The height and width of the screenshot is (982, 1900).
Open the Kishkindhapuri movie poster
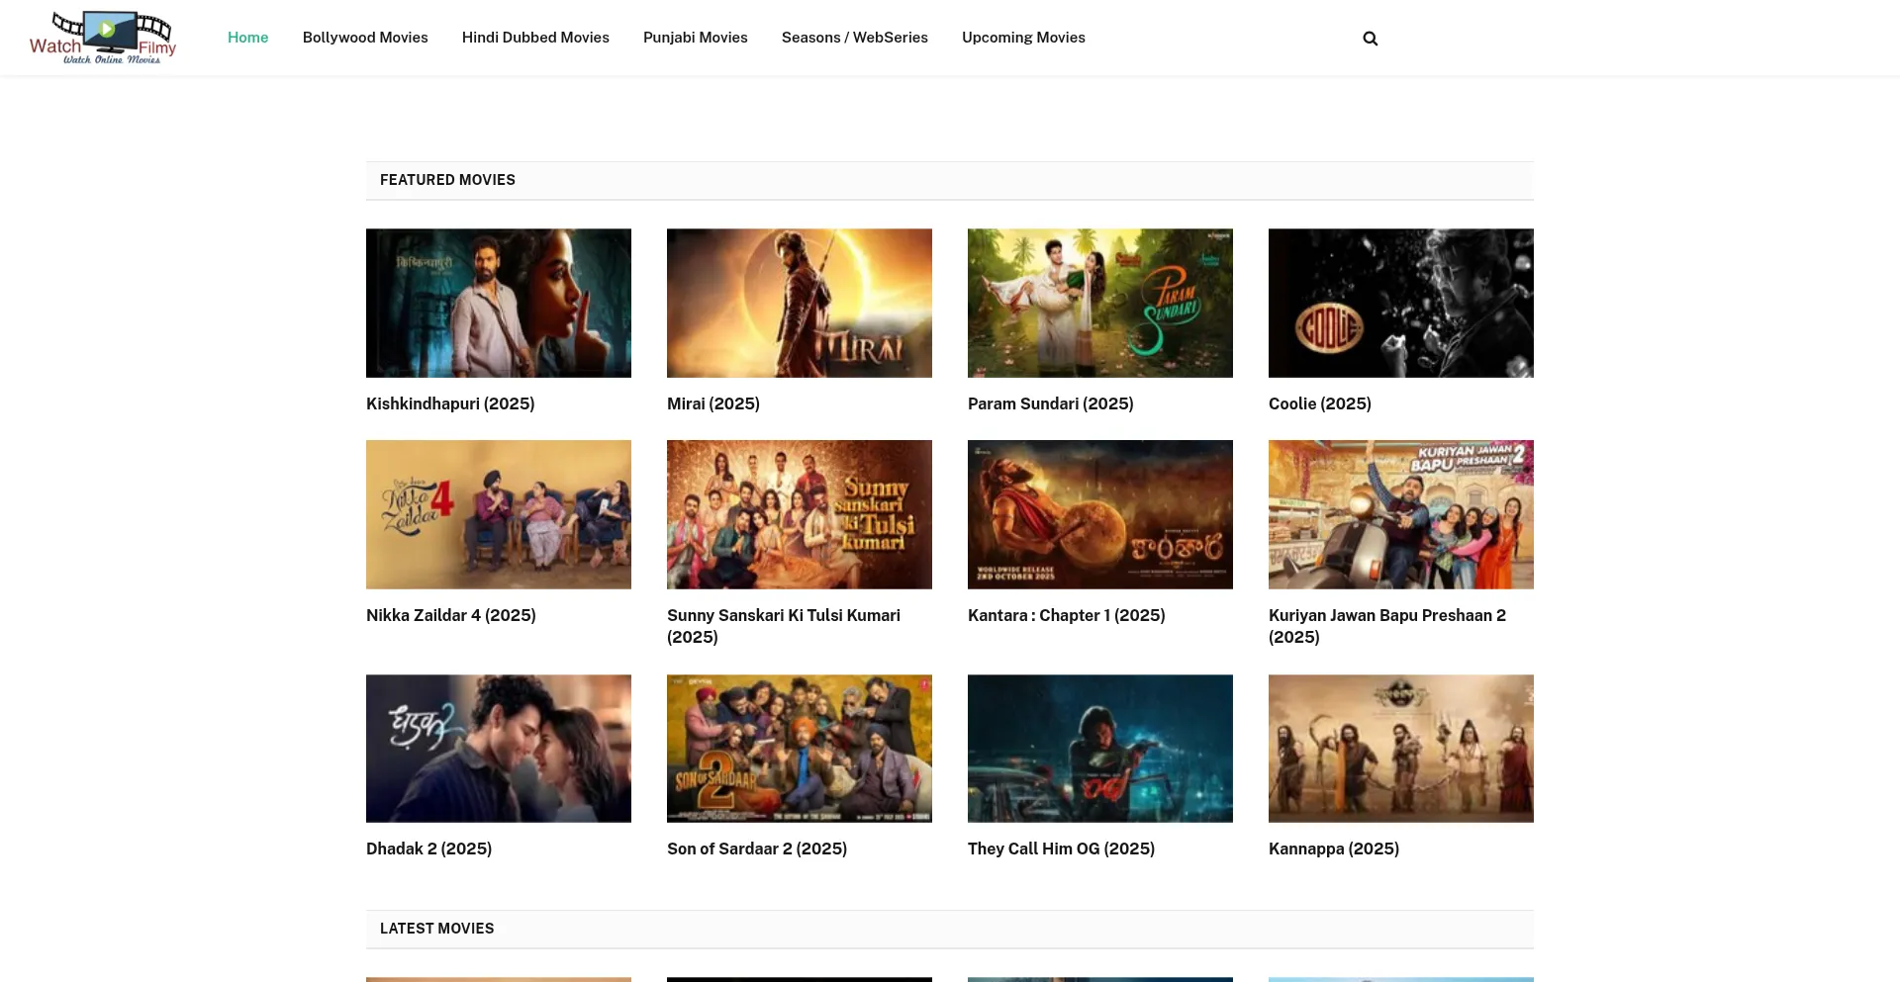(x=498, y=303)
